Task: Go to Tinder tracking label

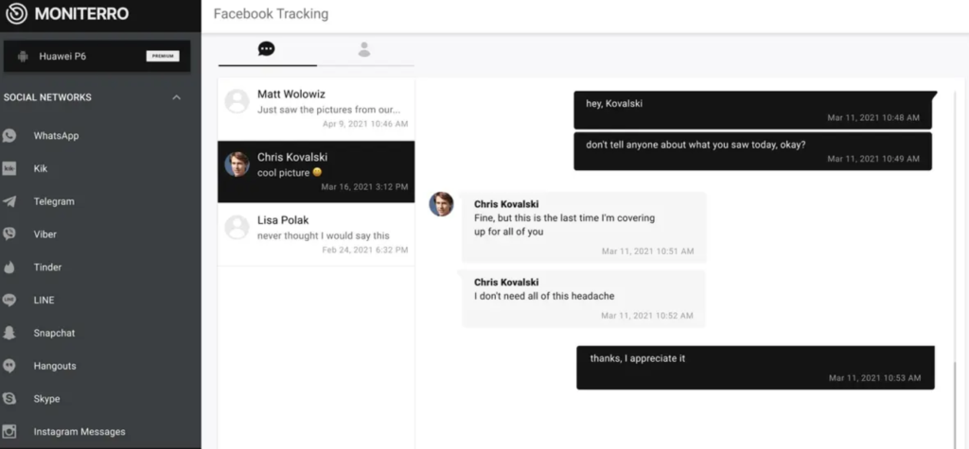Action: click(x=47, y=268)
